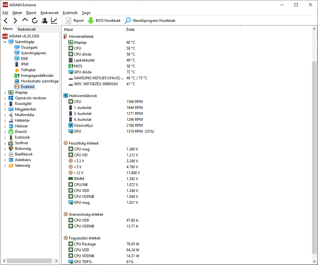Select the Sebesség tree item

point(23,165)
